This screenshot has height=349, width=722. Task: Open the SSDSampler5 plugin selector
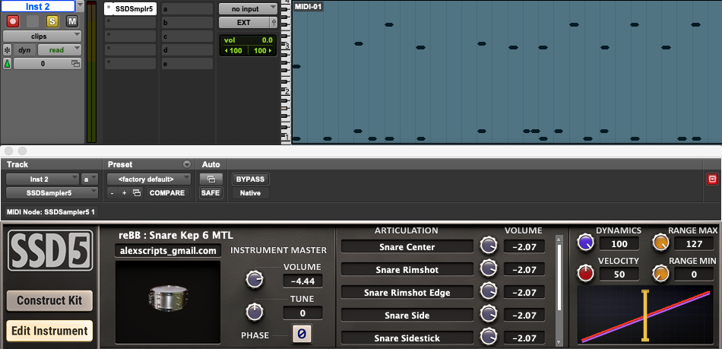tap(52, 193)
